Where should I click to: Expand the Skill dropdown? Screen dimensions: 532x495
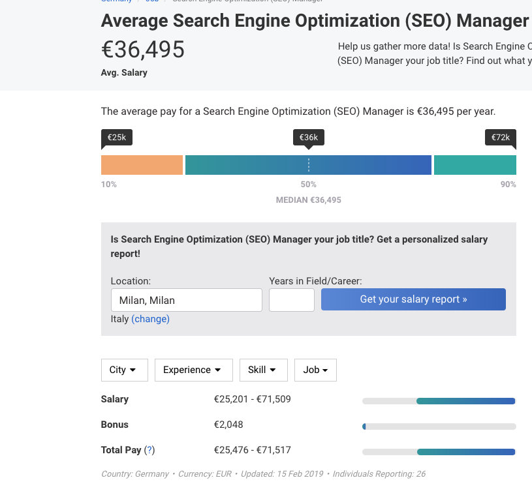[264, 370]
